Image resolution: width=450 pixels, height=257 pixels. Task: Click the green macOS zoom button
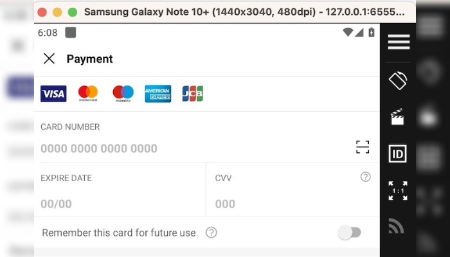click(x=72, y=12)
